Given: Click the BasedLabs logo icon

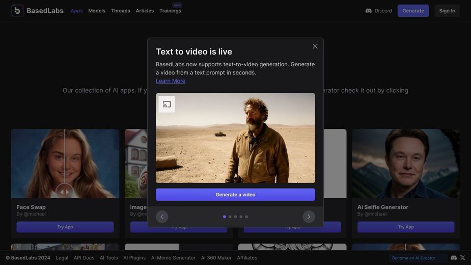Looking at the screenshot, I should 17,11.
